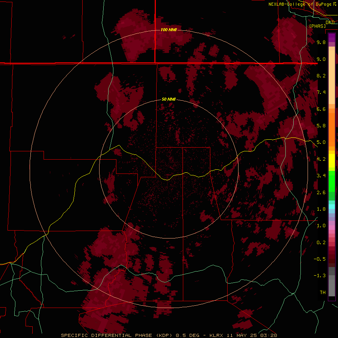Click the 6.6 color scale value
This screenshot has height=338, width=338.
pos(321,109)
